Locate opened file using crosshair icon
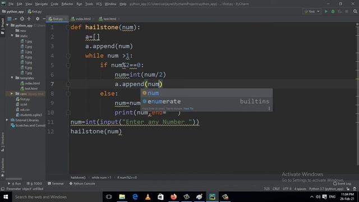This screenshot has width=359, height=202. click(22, 19)
